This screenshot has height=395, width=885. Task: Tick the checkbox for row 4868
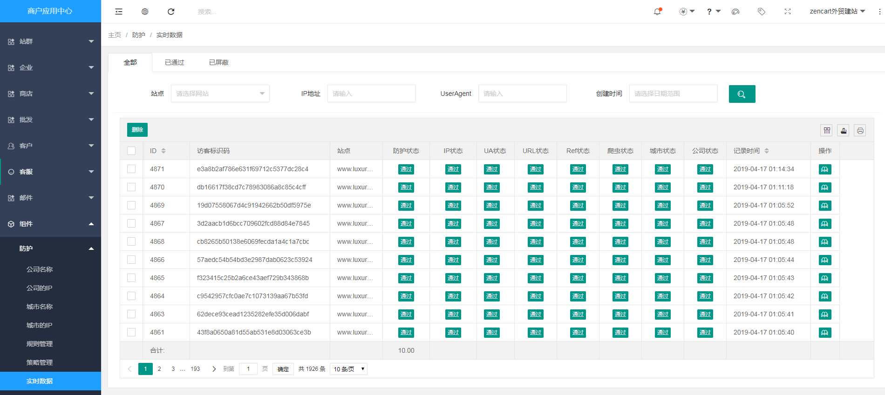pos(131,241)
